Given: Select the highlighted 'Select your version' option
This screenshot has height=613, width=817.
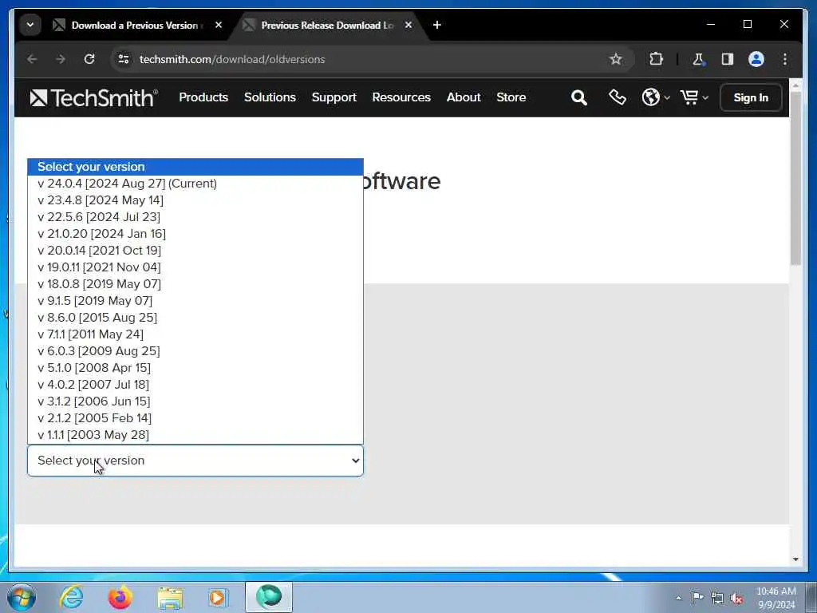Looking at the screenshot, I should (x=195, y=167).
